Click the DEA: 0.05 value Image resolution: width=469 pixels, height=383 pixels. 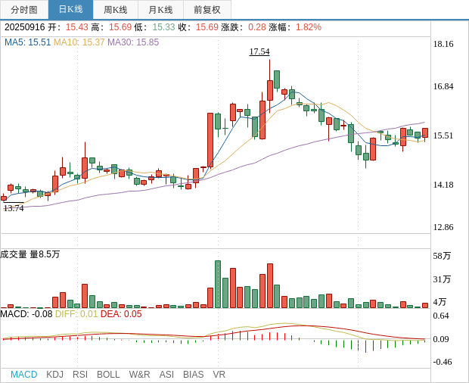click(x=121, y=314)
